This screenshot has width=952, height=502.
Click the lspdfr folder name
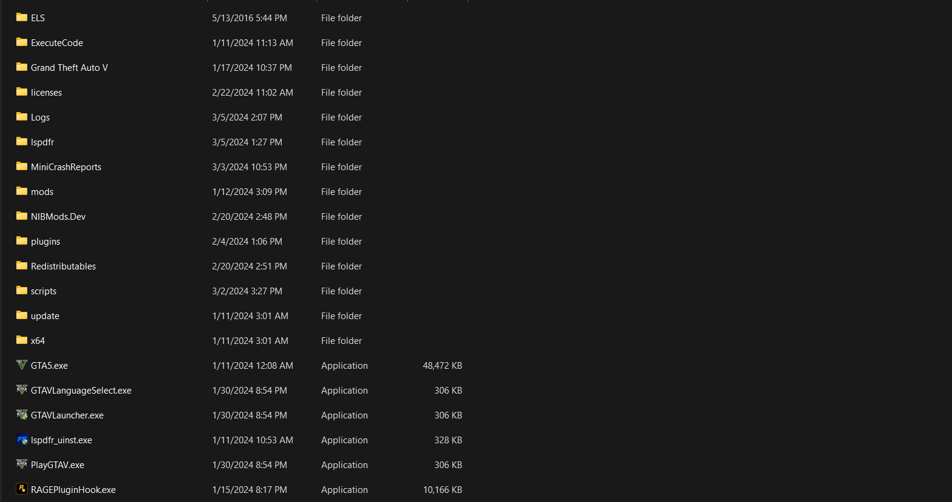pyautogui.click(x=42, y=142)
